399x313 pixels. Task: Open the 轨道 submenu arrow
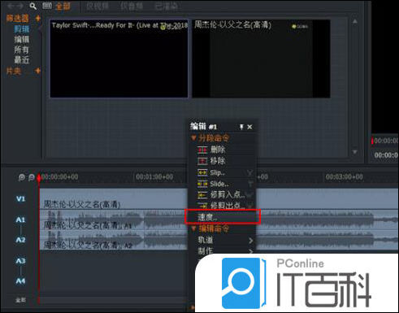[251, 241]
